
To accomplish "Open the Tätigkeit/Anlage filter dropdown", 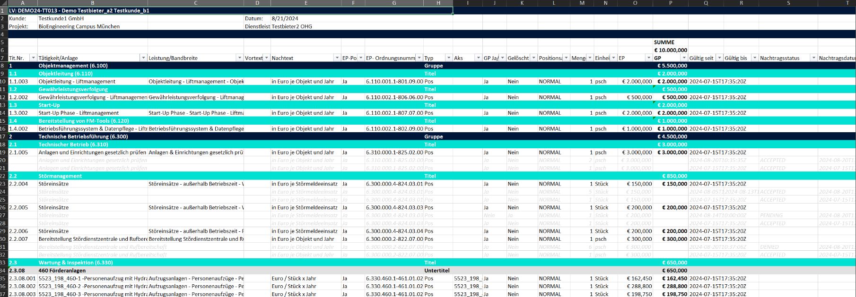I will tap(143, 58).
